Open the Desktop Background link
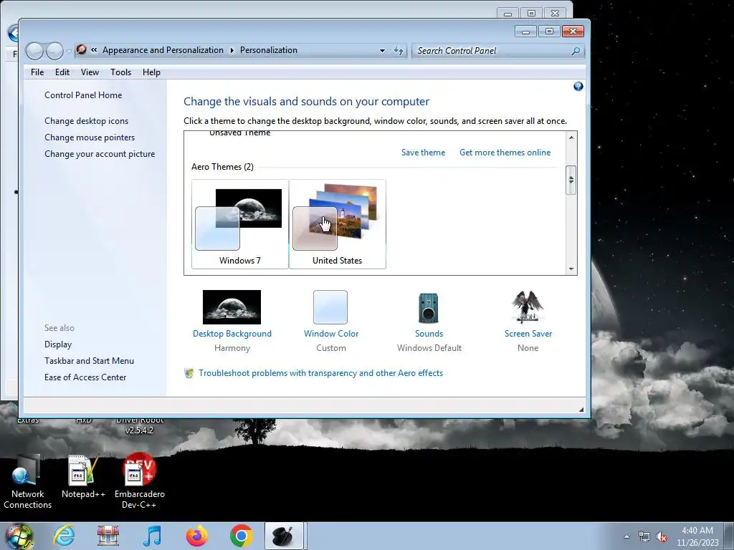 [x=232, y=334]
